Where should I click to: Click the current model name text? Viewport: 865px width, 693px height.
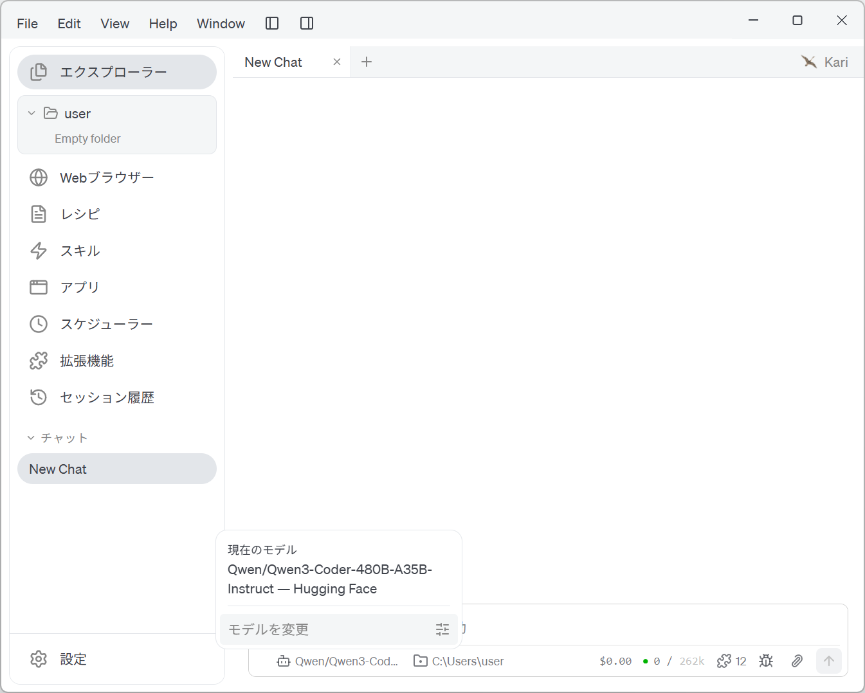click(330, 579)
